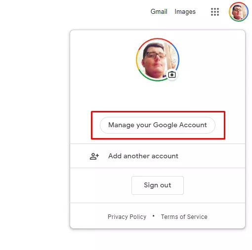This screenshot has height=250, width=252.
Task: Sign out of the Google account
Action: 158,185
